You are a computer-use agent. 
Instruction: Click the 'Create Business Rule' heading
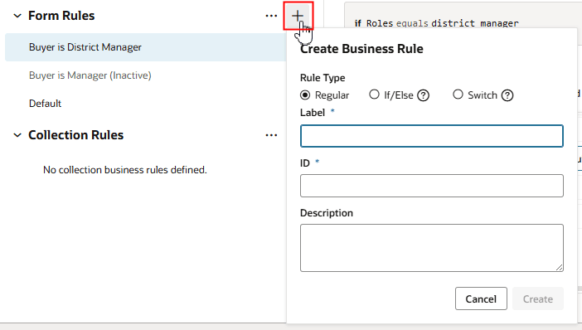[x=361, y=49]
